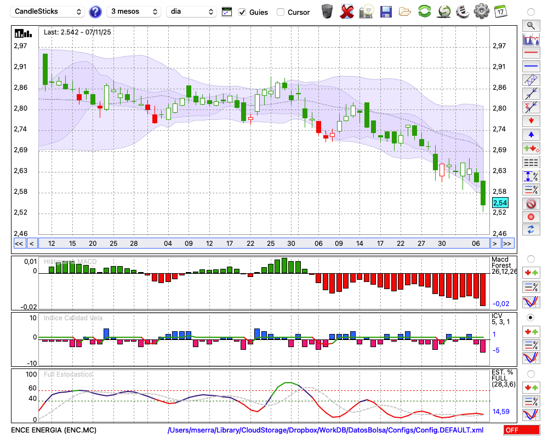548x438 pixels.
Task: Click the red prohibited sign tool
Action: point(530,204)
